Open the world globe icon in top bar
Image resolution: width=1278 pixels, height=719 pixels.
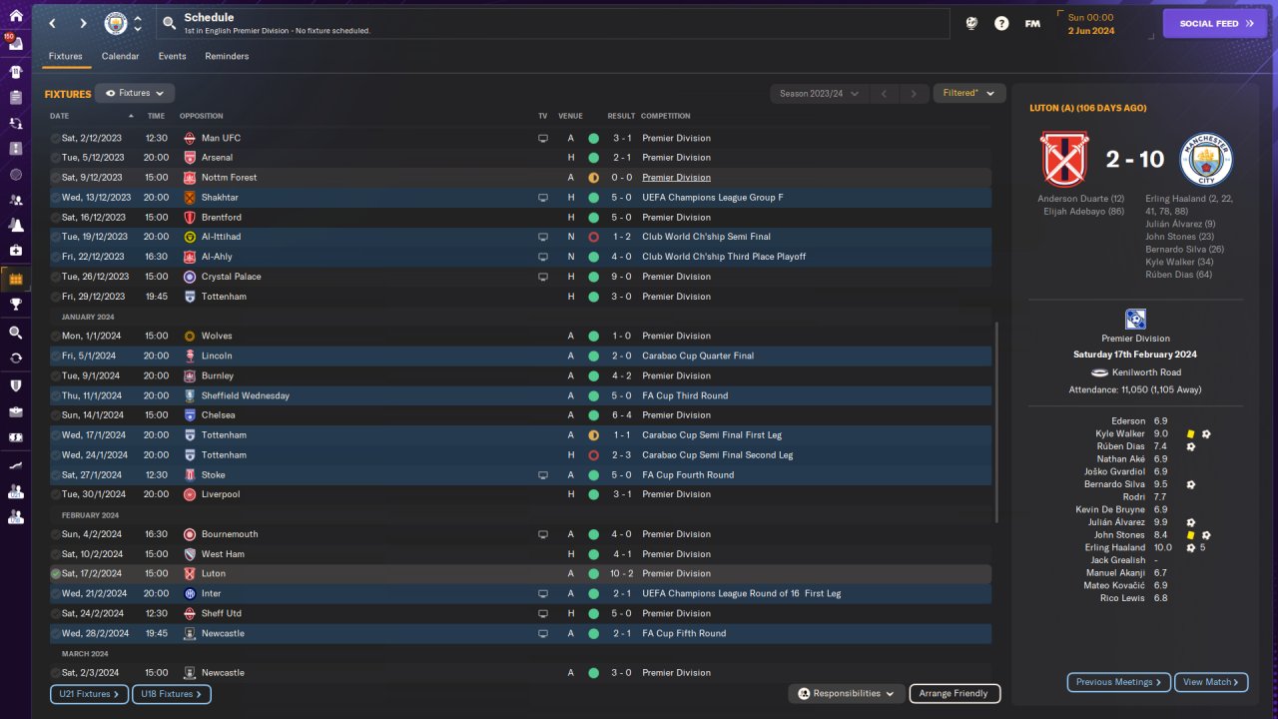[x=971, y=23]
